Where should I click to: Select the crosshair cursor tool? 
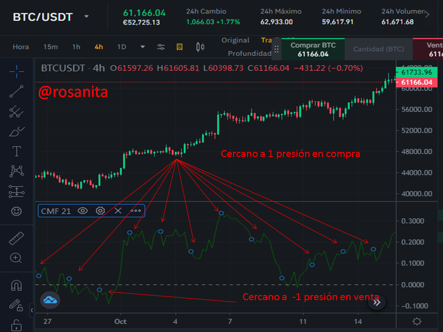[x=17, y=72]
